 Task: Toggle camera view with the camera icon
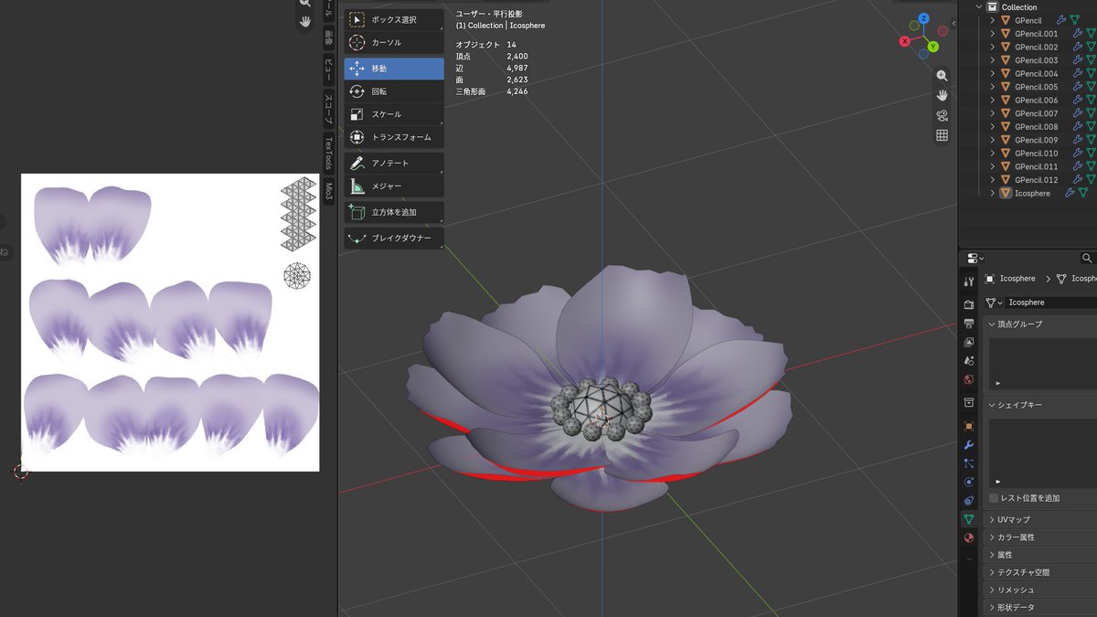tap(942, 115)
